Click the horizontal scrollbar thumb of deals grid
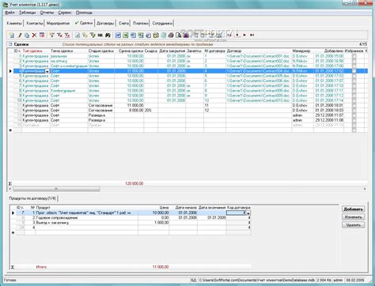 56,189
